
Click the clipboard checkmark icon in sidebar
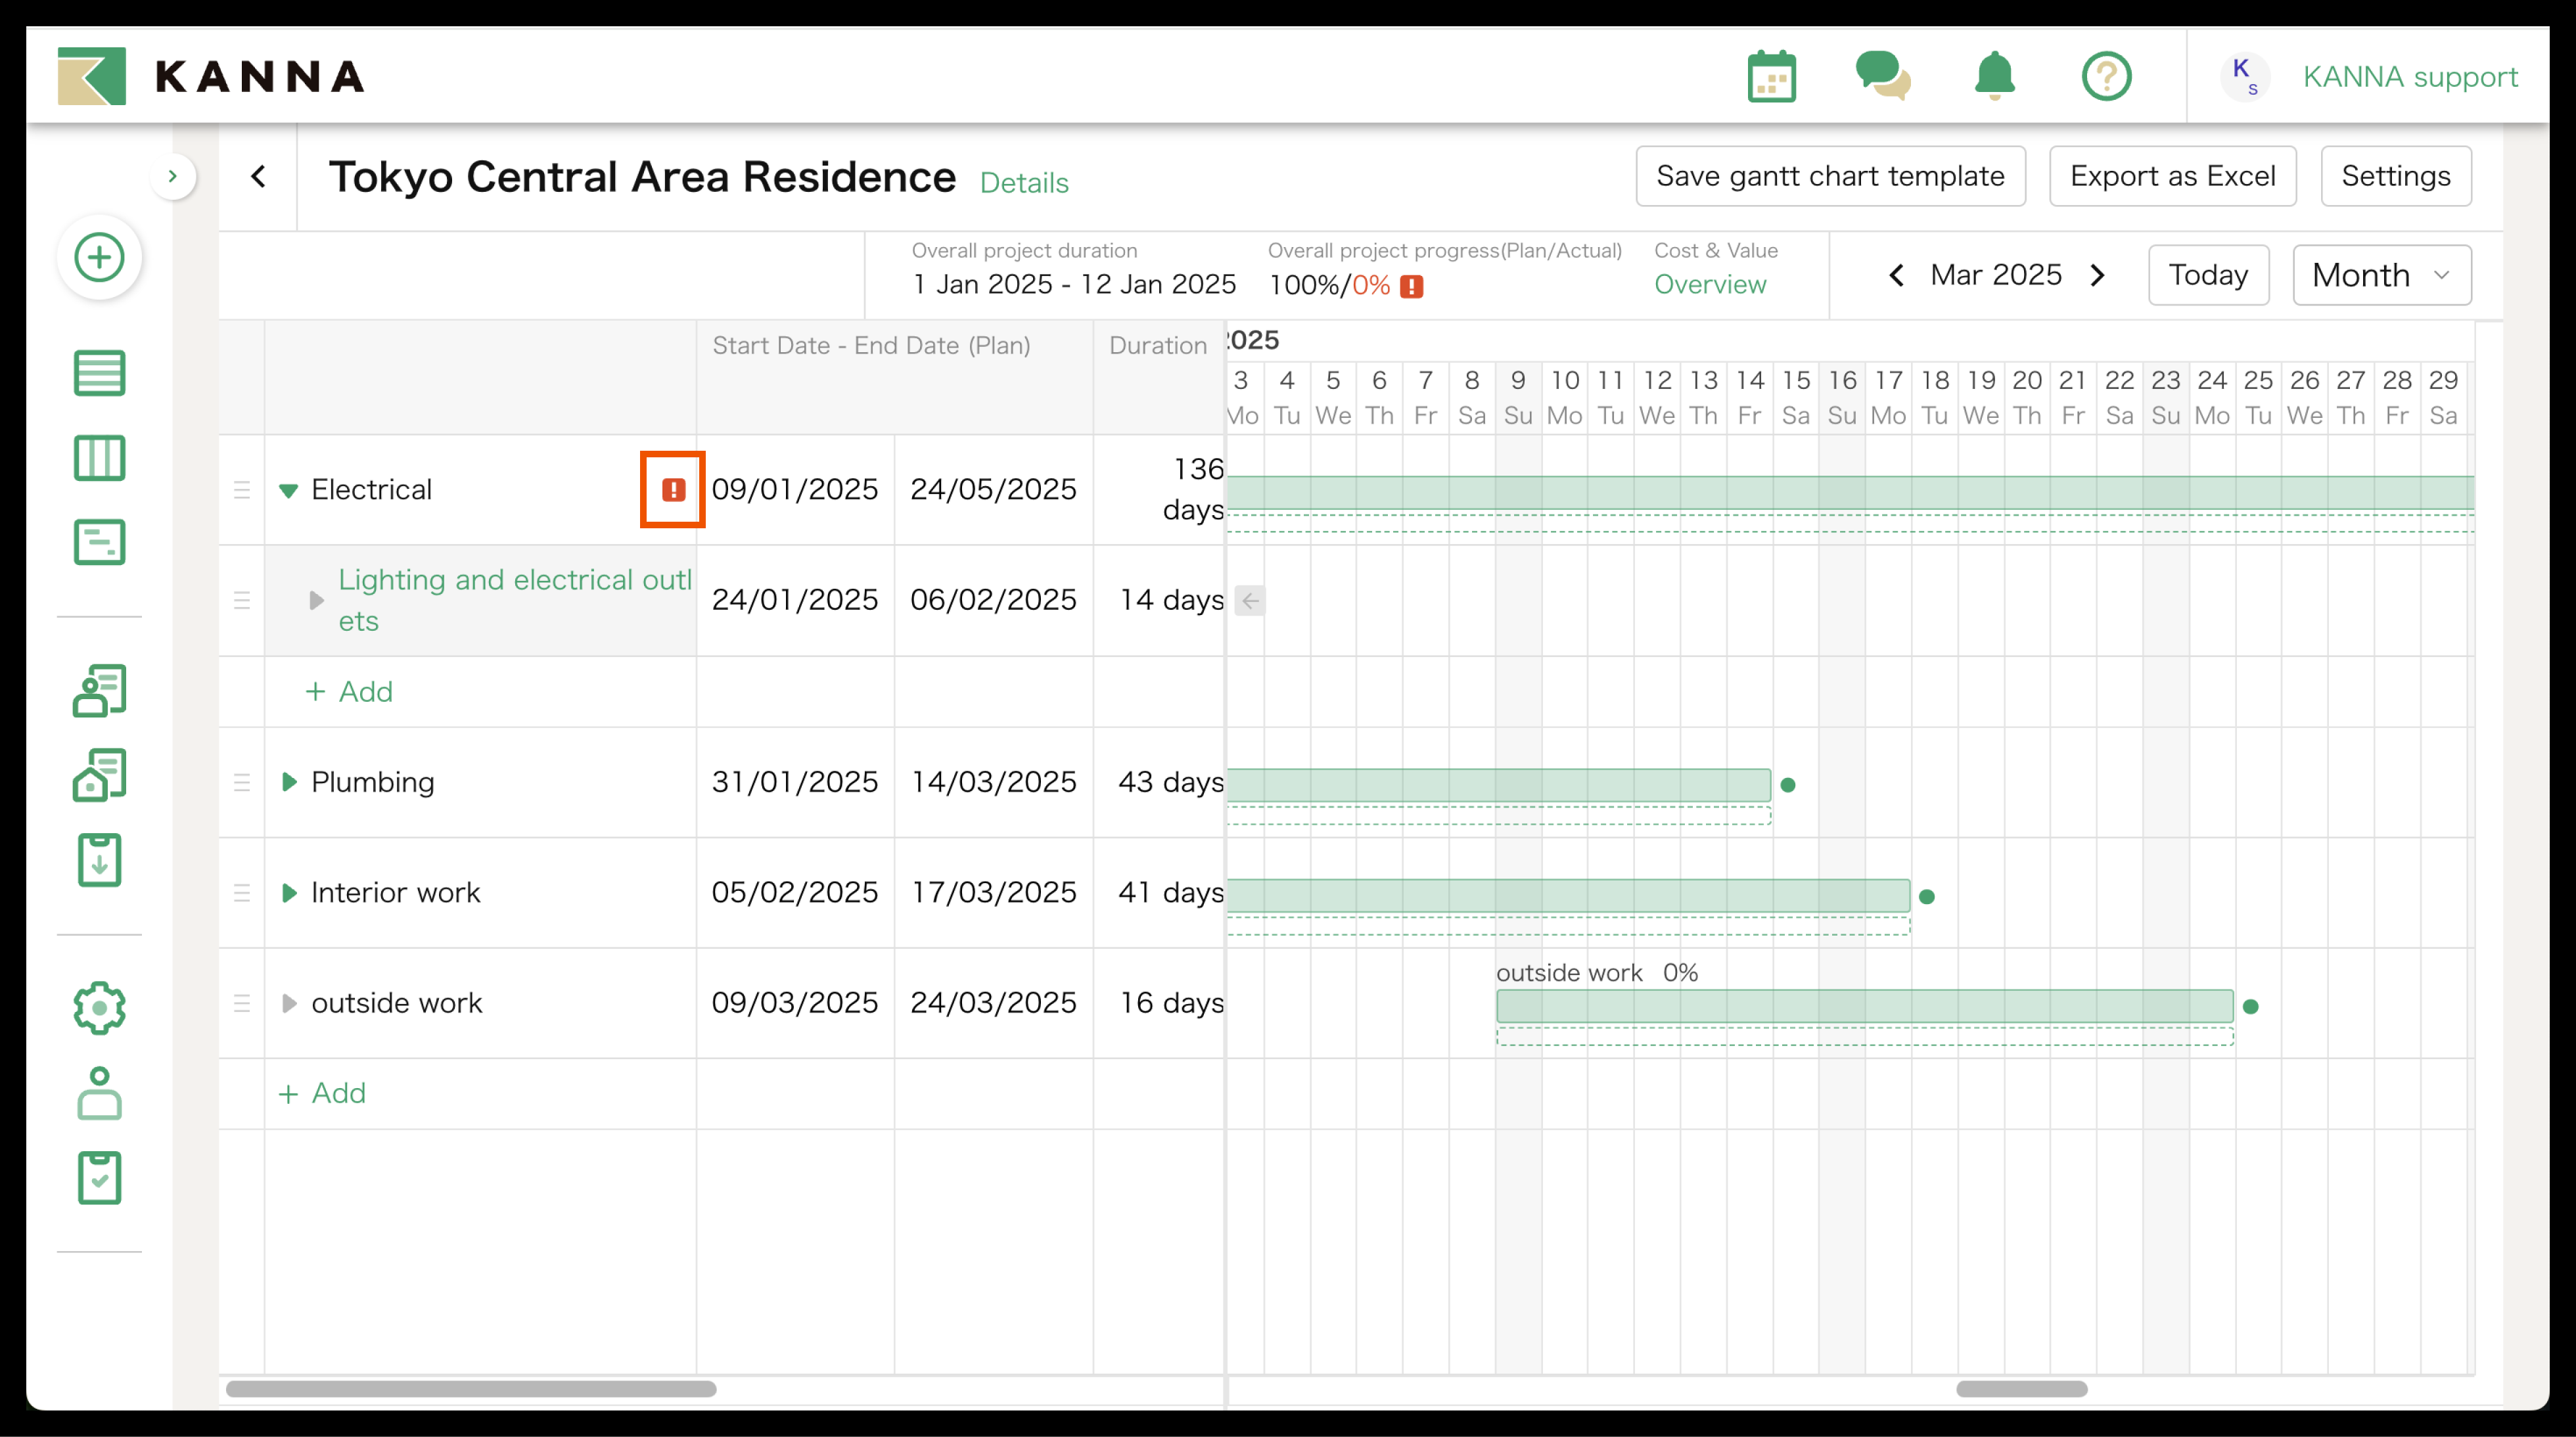(x=99, y=1178)
